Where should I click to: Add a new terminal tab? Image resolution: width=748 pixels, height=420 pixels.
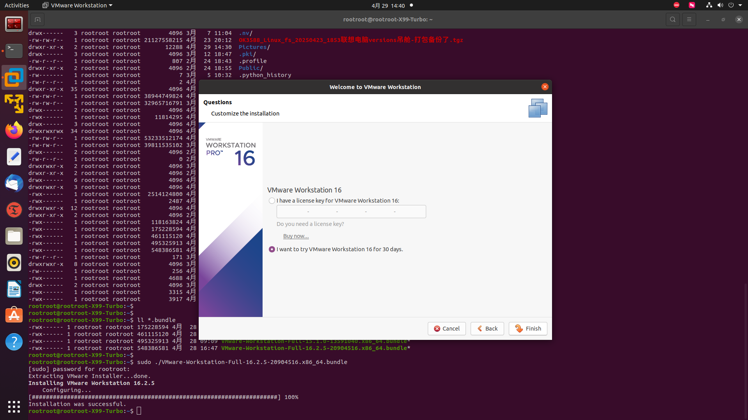coord(37,19)
